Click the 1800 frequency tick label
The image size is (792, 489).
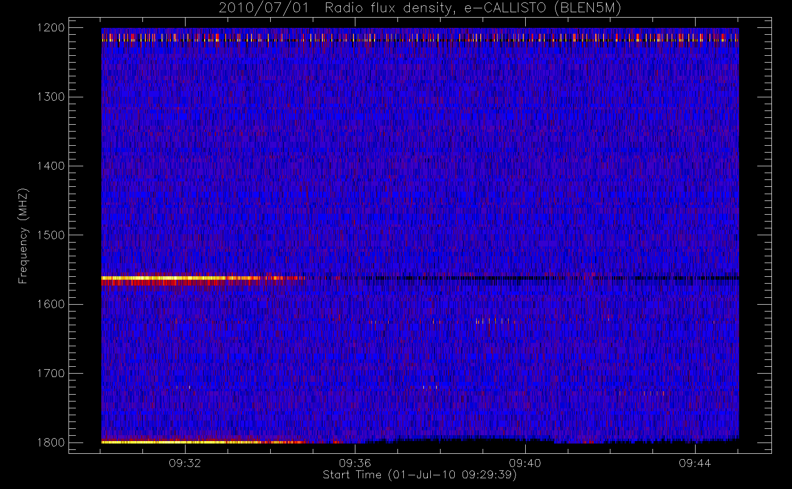51,443
